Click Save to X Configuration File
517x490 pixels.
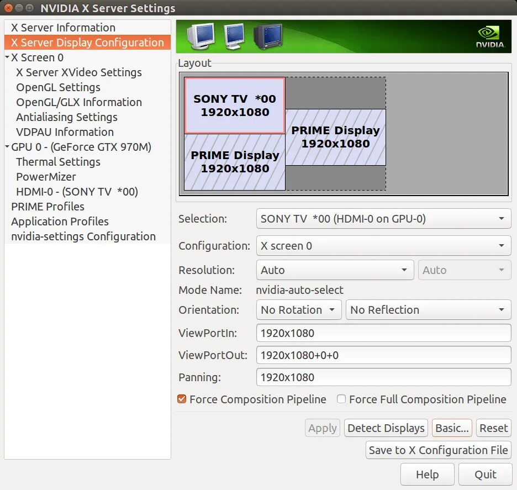[x=439, y=450]
